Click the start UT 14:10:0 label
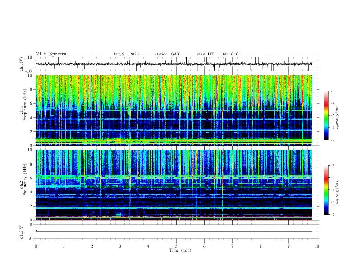Screen dimensions: 357x276 [218, 54]
